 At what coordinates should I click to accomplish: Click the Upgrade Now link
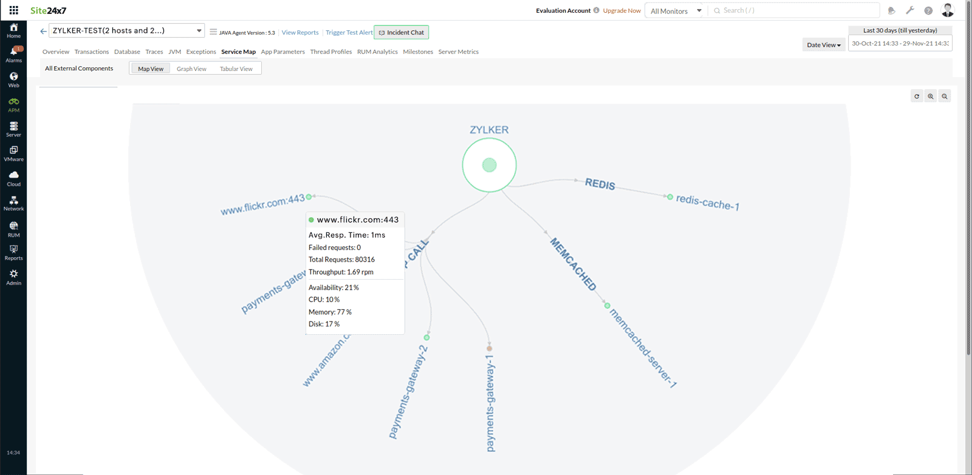click(x=621, y=11)
